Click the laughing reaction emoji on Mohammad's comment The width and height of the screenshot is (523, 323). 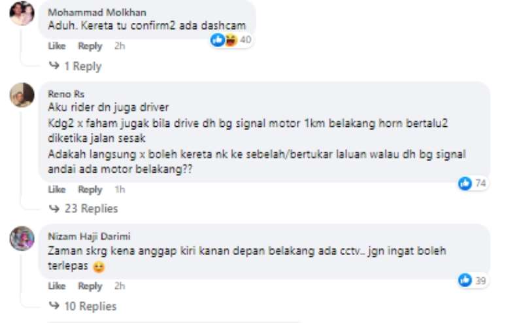tap(231, 40)
